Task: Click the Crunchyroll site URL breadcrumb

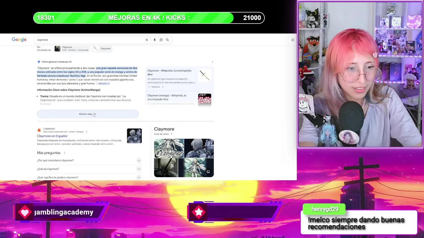Action: (63, 132)
